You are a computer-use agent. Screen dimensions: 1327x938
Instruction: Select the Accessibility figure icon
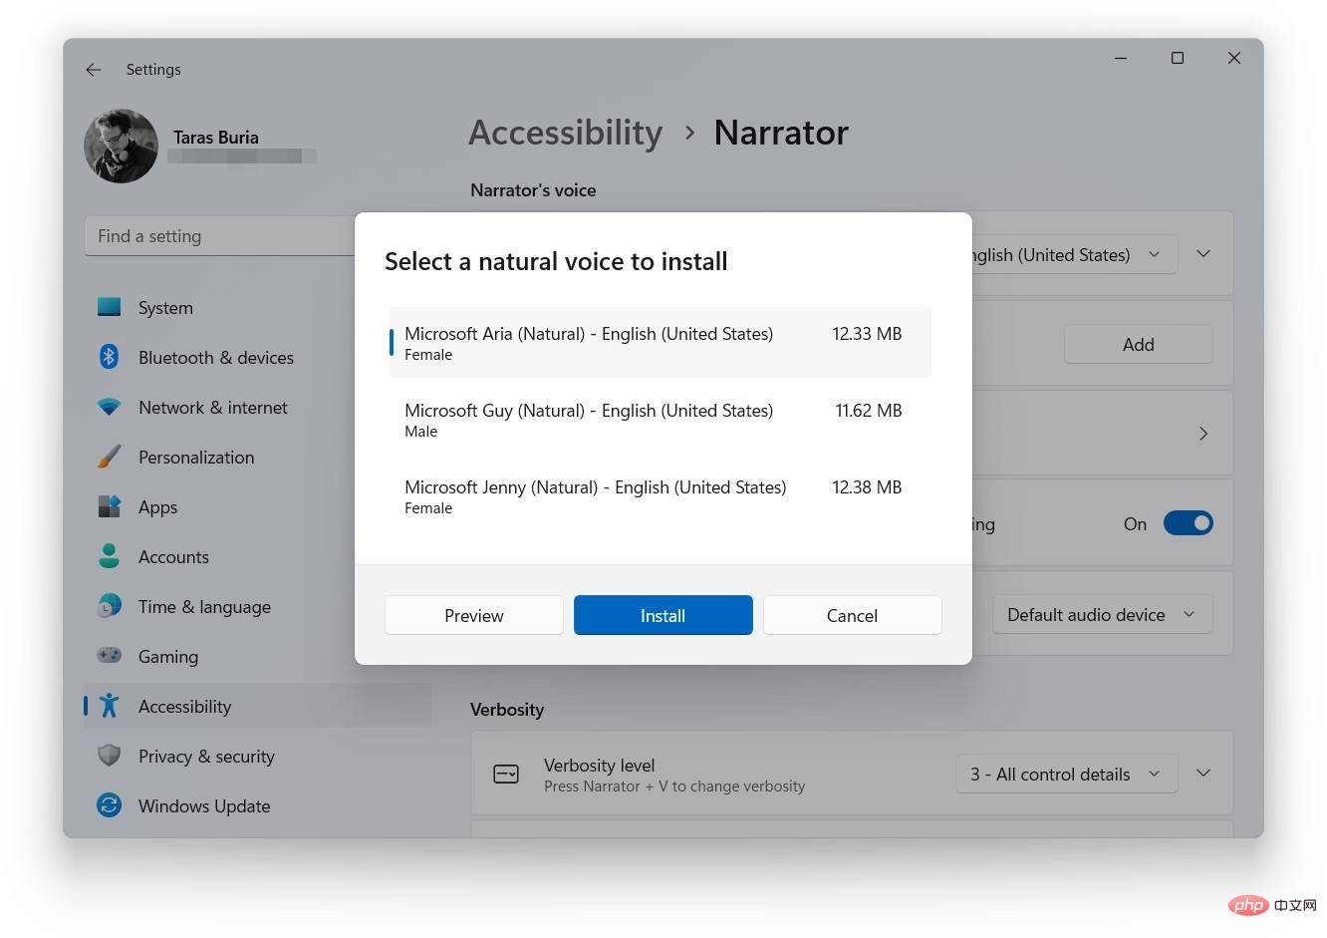[110, 706]
